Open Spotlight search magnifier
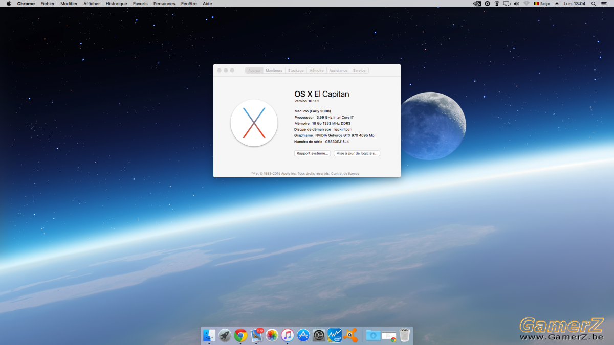Viewport: 614px width, 345px height. pos(594,4)
